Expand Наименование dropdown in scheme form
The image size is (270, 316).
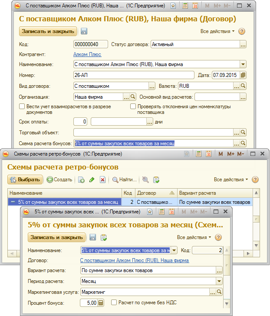(x=174, y=250)
